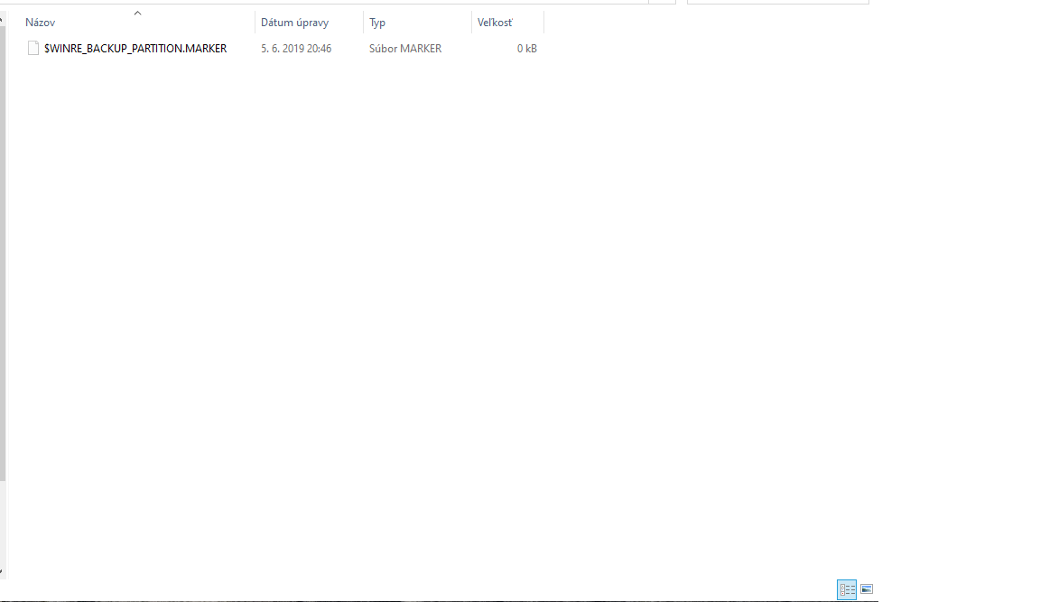Click the blank file icon of $WINRE_BACKUP_PARTITION.MARKER
The height and width of the screenshot is (602, 1040).
(33, 48)
